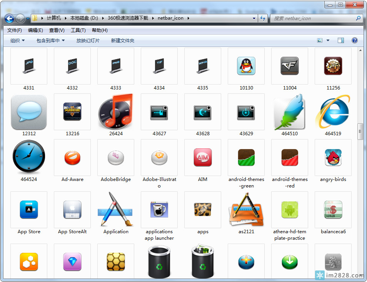Select the AIM icon file

coord(203,158)
